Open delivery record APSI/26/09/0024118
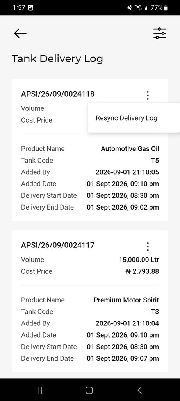Image resolution: width=180 pixels, height=401 pixels. tap(58, 94)
